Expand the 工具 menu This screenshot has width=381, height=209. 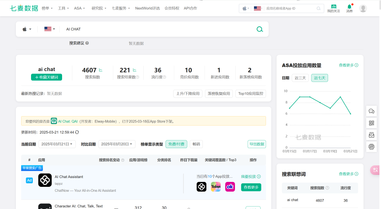(63, 8)
